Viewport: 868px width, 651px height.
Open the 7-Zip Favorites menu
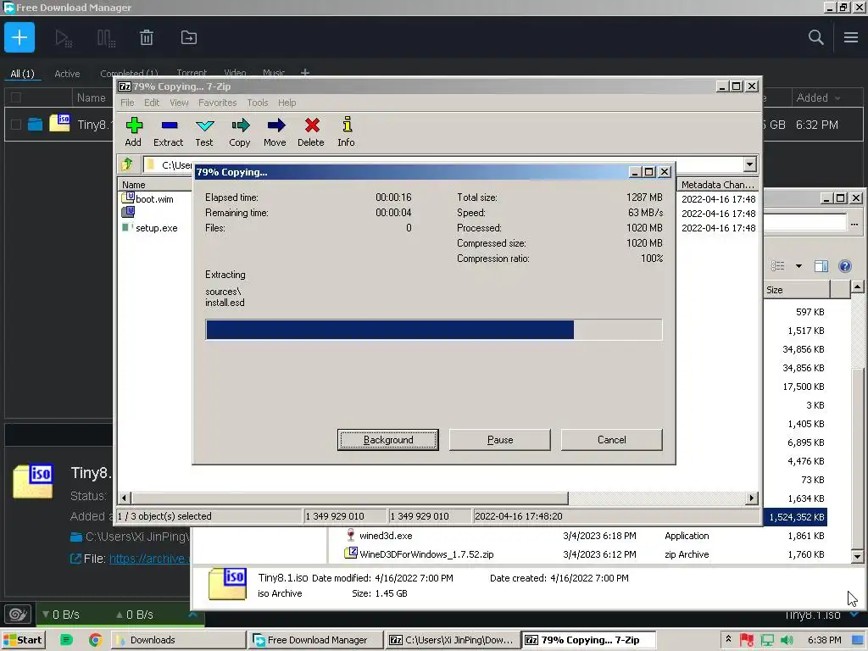click(x=218, y=103)
